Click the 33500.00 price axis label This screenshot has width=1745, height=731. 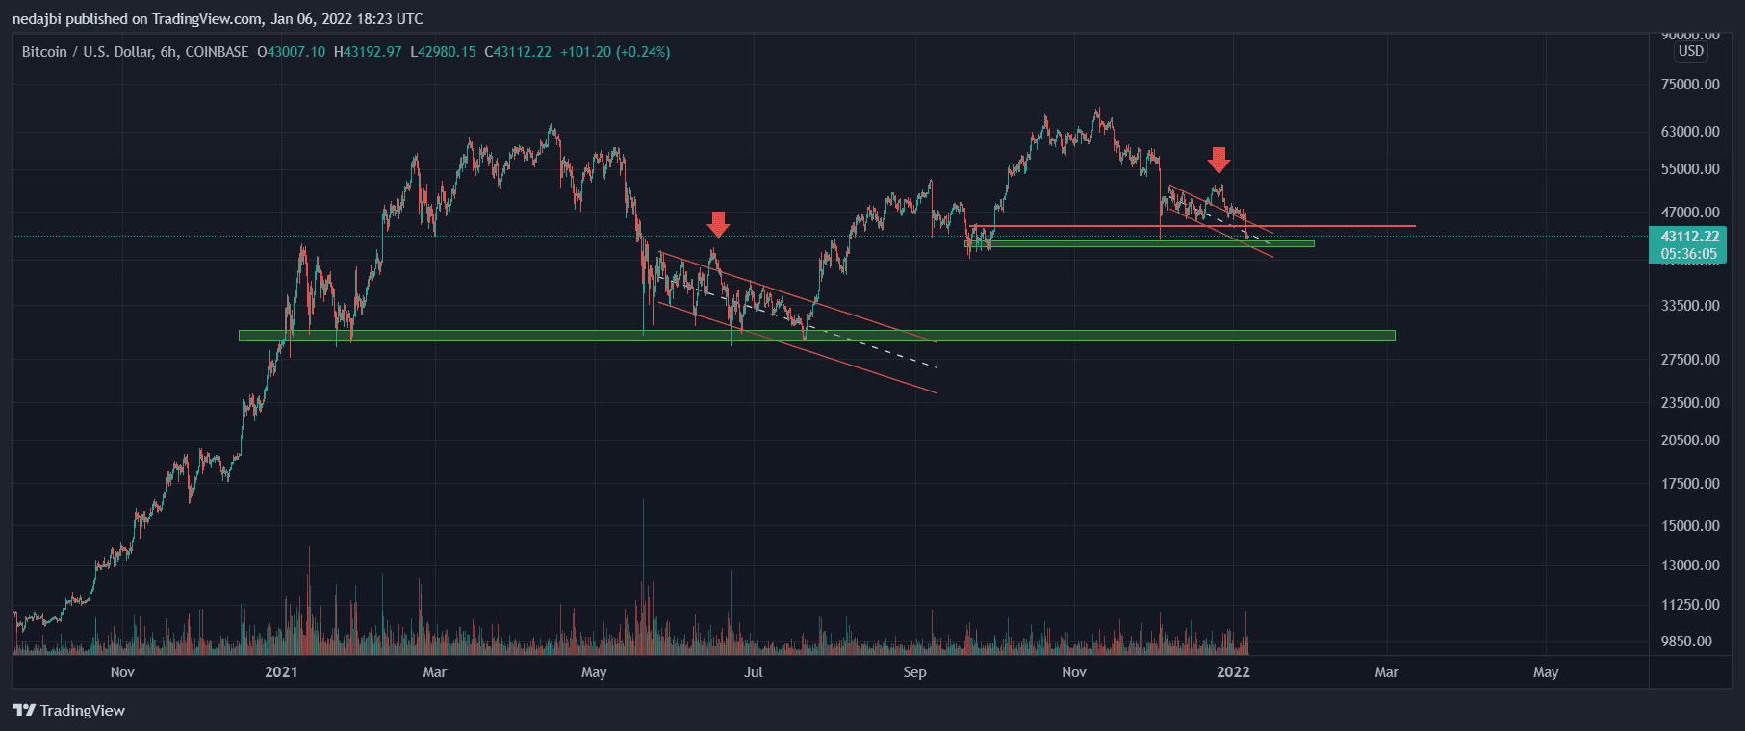[1690, 306]
